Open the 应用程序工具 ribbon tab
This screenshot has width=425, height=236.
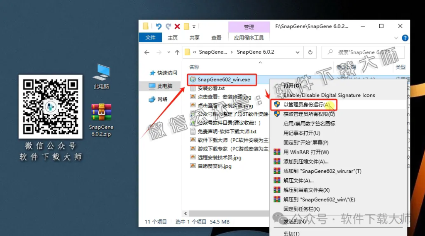249,38
